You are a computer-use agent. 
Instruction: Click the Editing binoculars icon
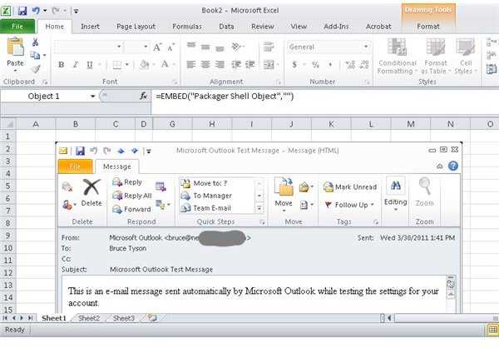tap(396, 186)
